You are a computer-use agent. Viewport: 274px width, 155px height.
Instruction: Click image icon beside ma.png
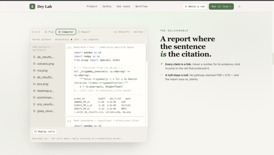(x=34, y=71)
